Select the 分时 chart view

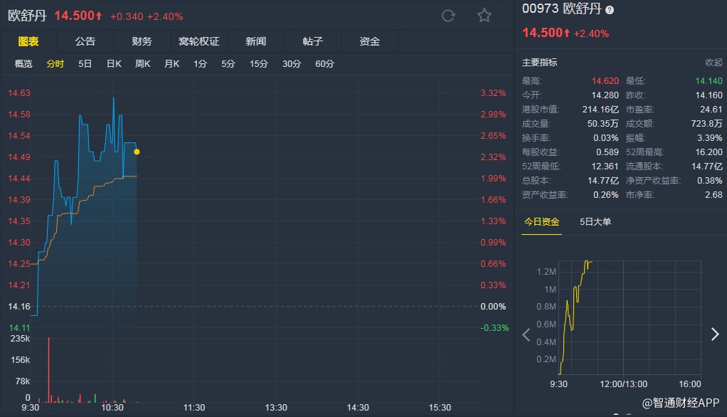pos(55,64)
